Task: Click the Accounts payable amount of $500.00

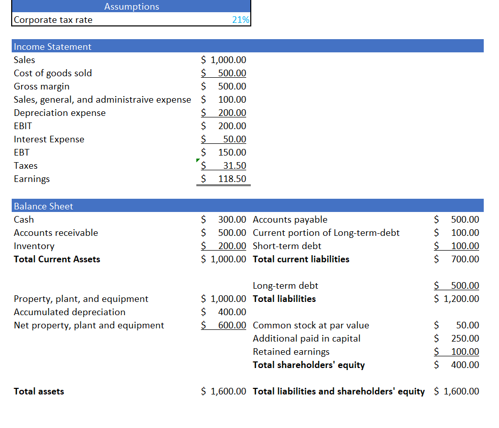Action: point(457,219)
